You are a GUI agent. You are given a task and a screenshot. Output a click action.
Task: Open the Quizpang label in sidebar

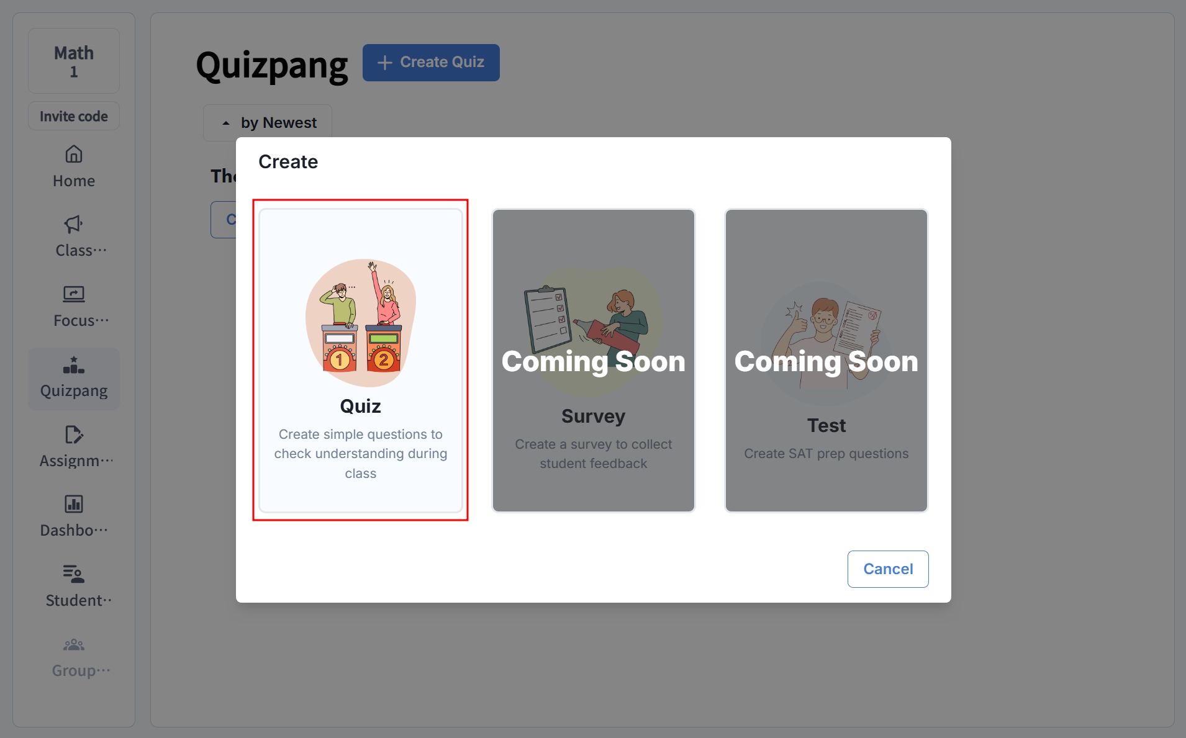click(x=74, y=390)
